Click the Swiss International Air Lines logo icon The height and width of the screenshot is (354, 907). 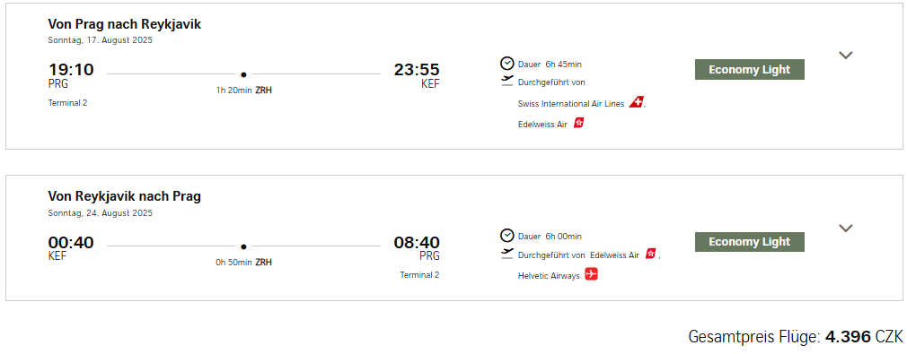click(x=637, y=103)
